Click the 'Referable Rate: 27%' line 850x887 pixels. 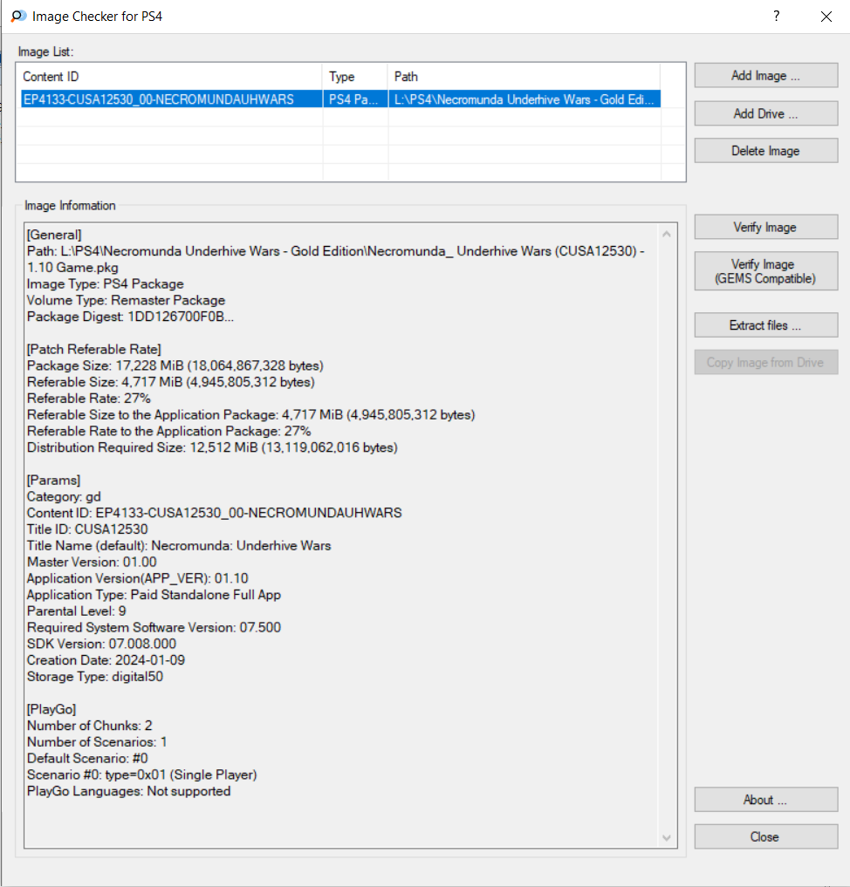89,399
